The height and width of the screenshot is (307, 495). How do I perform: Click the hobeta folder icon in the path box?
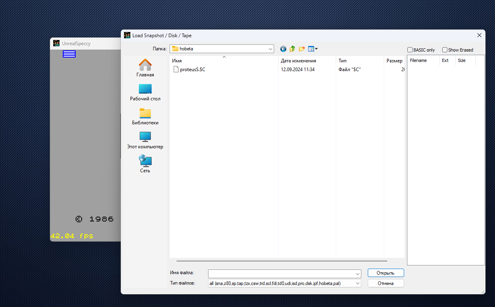175,49
